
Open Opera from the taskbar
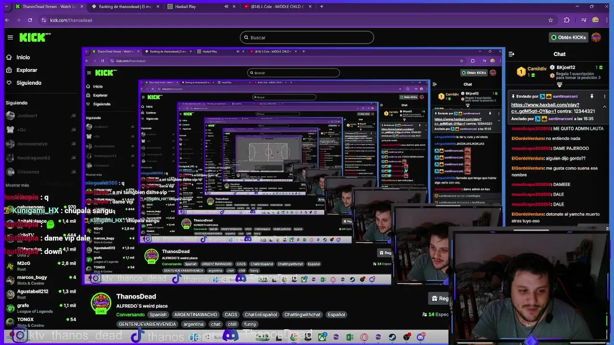(x=364, y=337)
